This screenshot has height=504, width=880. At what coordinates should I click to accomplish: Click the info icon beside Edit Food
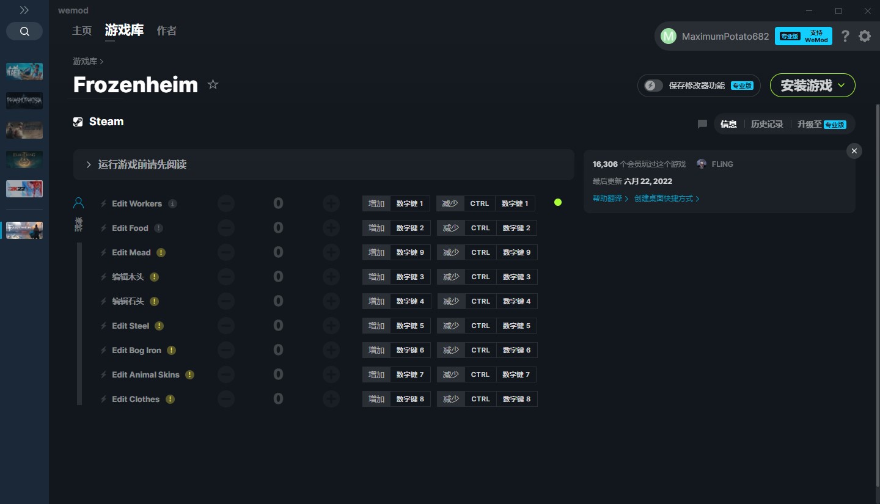pyautogui.click(x=159, y=228)
